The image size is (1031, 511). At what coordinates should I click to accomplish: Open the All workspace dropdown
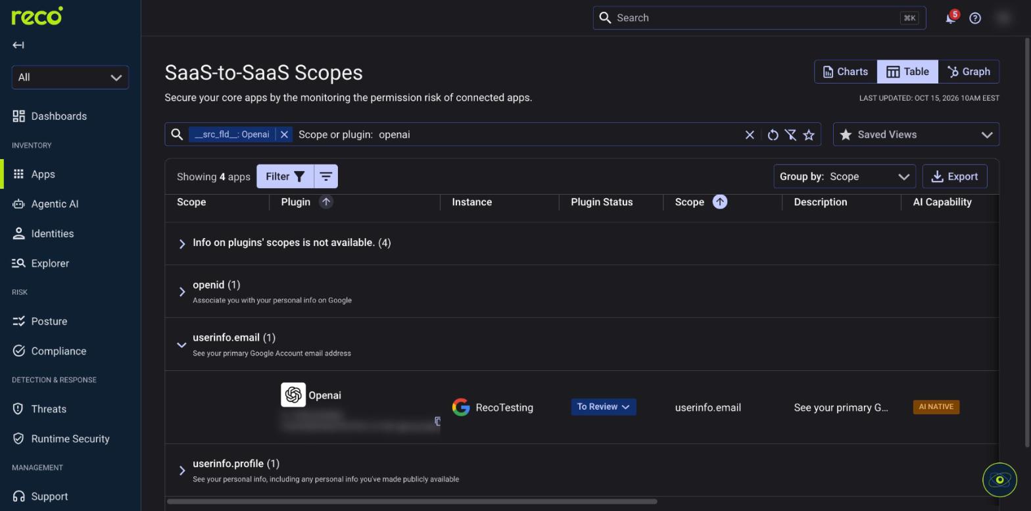pyautogui.click(x=70, y=78)
